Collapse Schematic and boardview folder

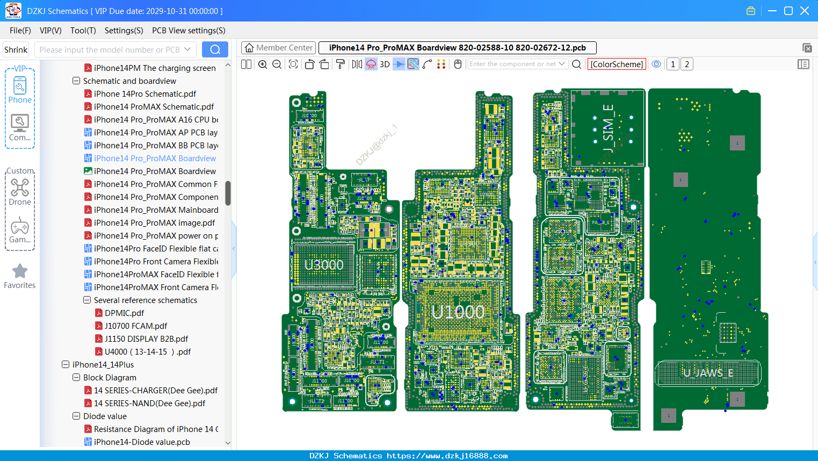tap(76, 81)
